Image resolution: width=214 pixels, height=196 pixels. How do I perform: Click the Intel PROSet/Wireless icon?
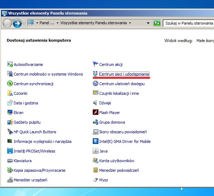coord(10,151)
